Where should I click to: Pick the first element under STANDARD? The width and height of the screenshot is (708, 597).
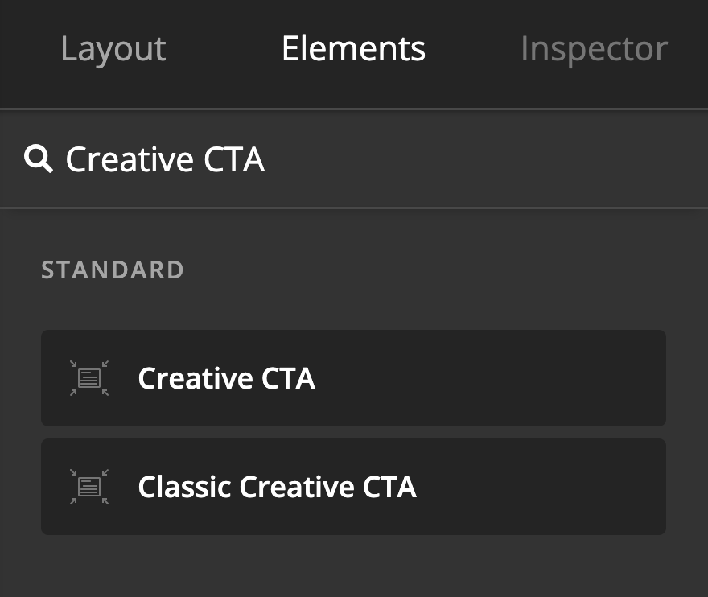[354, 378]
